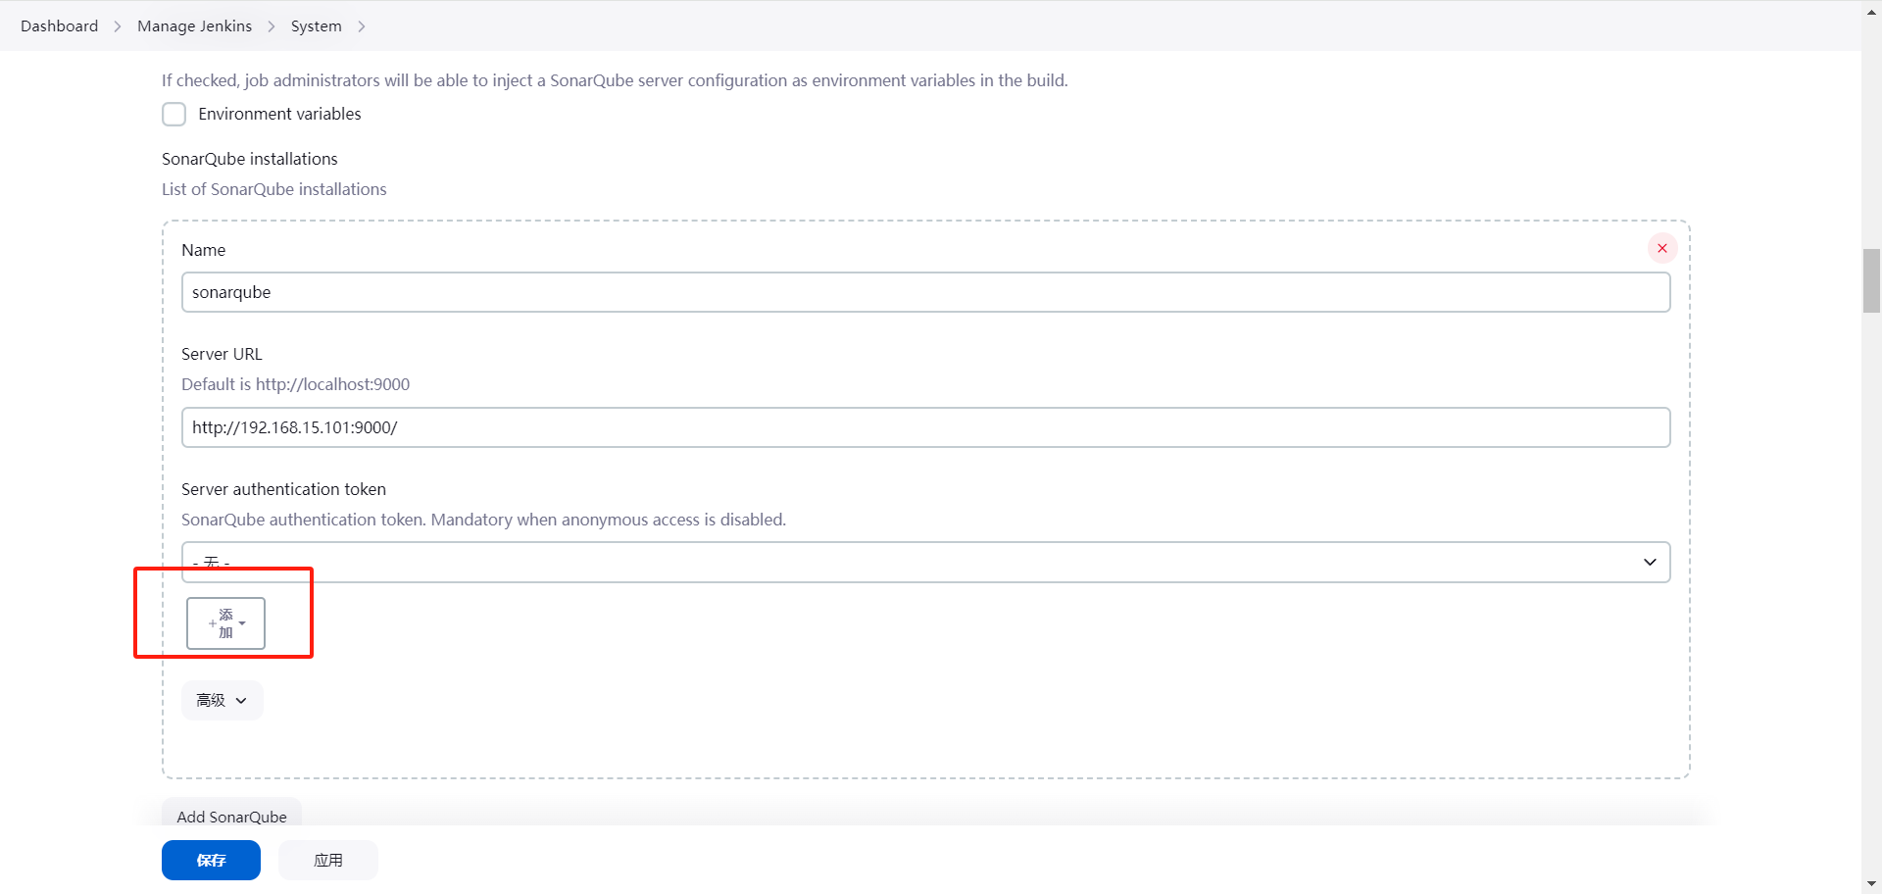Focus the Name field containing sonarqube

click(x=925, y=292)
